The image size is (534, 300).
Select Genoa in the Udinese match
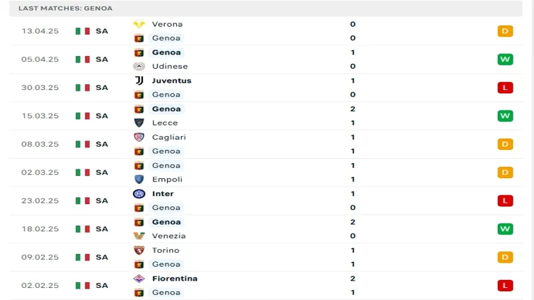(166, 52)
